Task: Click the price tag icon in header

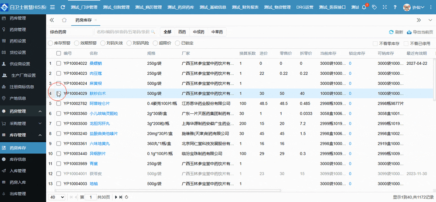Action: coord(374,7)
